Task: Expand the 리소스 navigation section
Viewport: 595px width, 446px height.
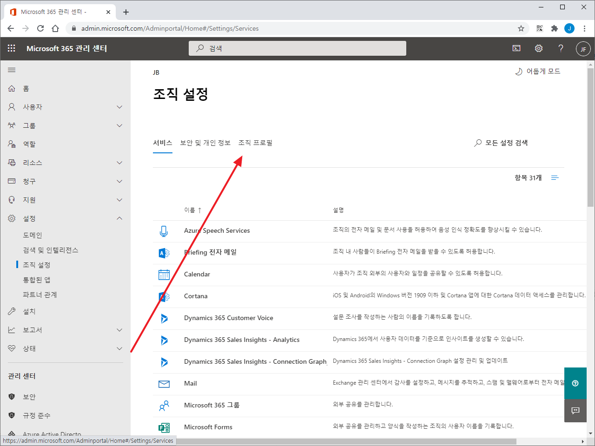Action: click(119, 163)
